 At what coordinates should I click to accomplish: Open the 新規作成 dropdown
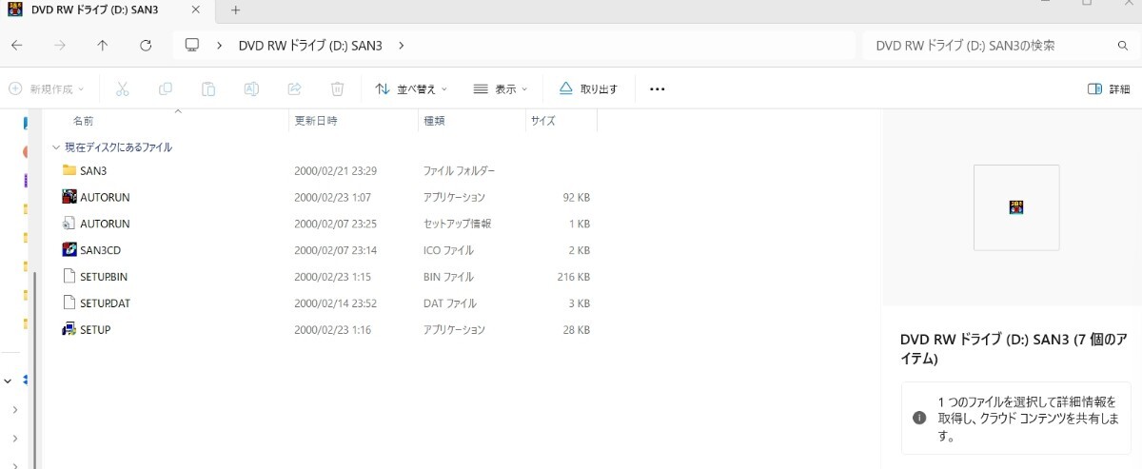coord(47,88)
